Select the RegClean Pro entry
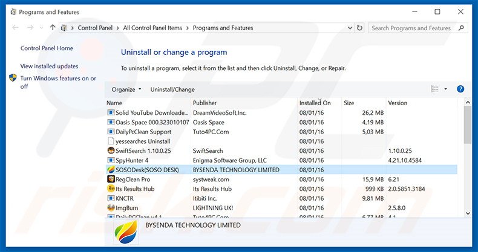The height and width of the screenshot is (252, 478). point(133,179)
